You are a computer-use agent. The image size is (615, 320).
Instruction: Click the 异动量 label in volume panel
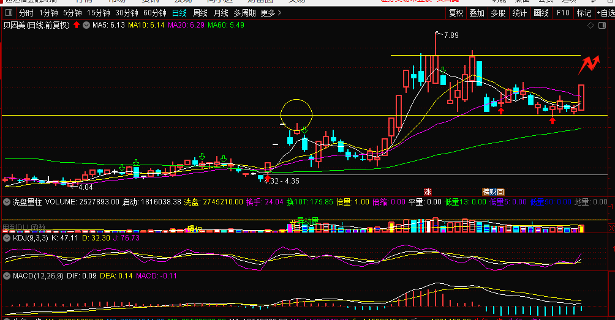pyautogui.click(x=307, y=221)
